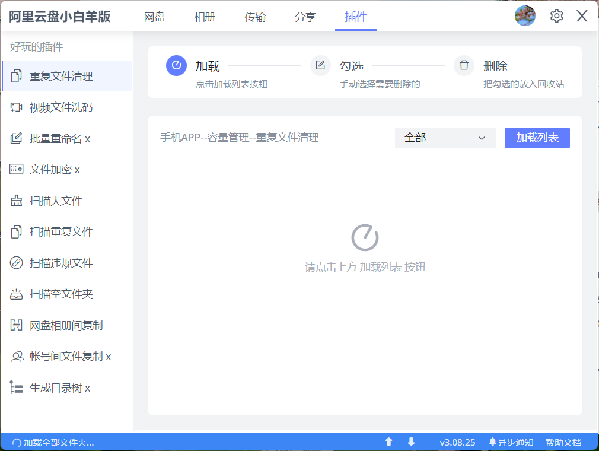599x451 pixels.
Task: Click the 好玩的插件 sidebar heading
Action: tap(36, 47)
